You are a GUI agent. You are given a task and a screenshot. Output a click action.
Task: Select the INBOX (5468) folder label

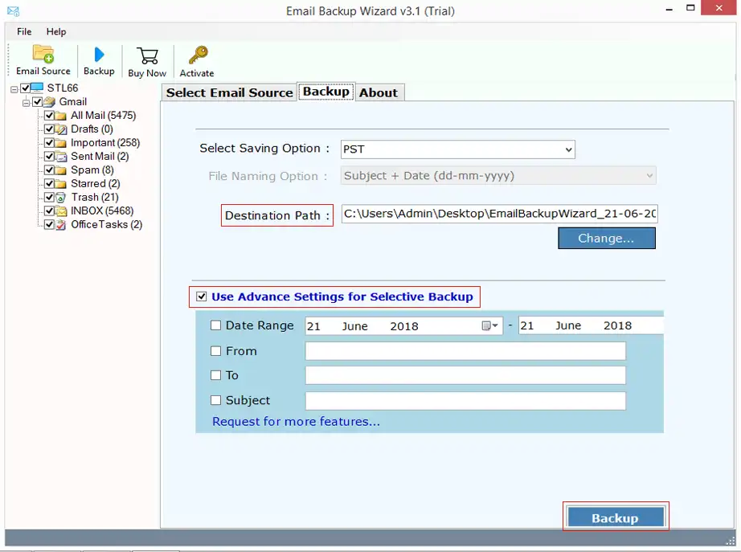click(x=102, y=211)
